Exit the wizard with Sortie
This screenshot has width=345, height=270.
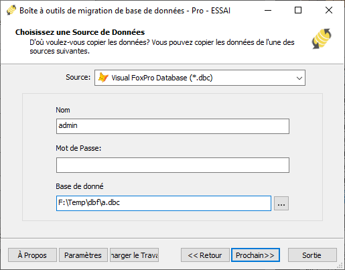[x=312, y=255]
